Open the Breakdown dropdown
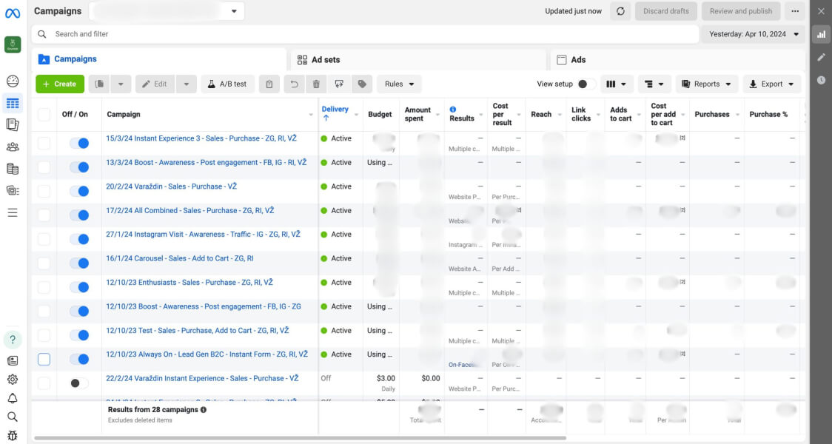832x444 pixels. [654, 84]
